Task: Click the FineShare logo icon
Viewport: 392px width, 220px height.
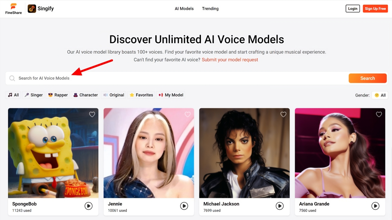Action: click(13, 6)
